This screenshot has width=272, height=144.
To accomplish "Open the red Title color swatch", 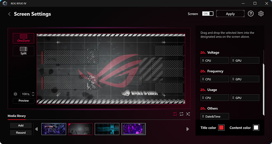I will point(221,128).
